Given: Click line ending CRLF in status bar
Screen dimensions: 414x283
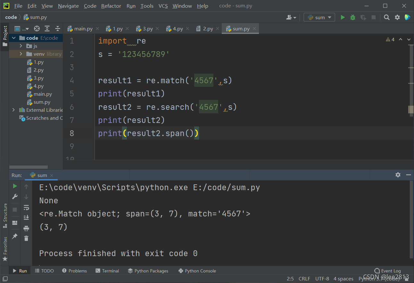Looking at the screenshot, I should (304, 279).
